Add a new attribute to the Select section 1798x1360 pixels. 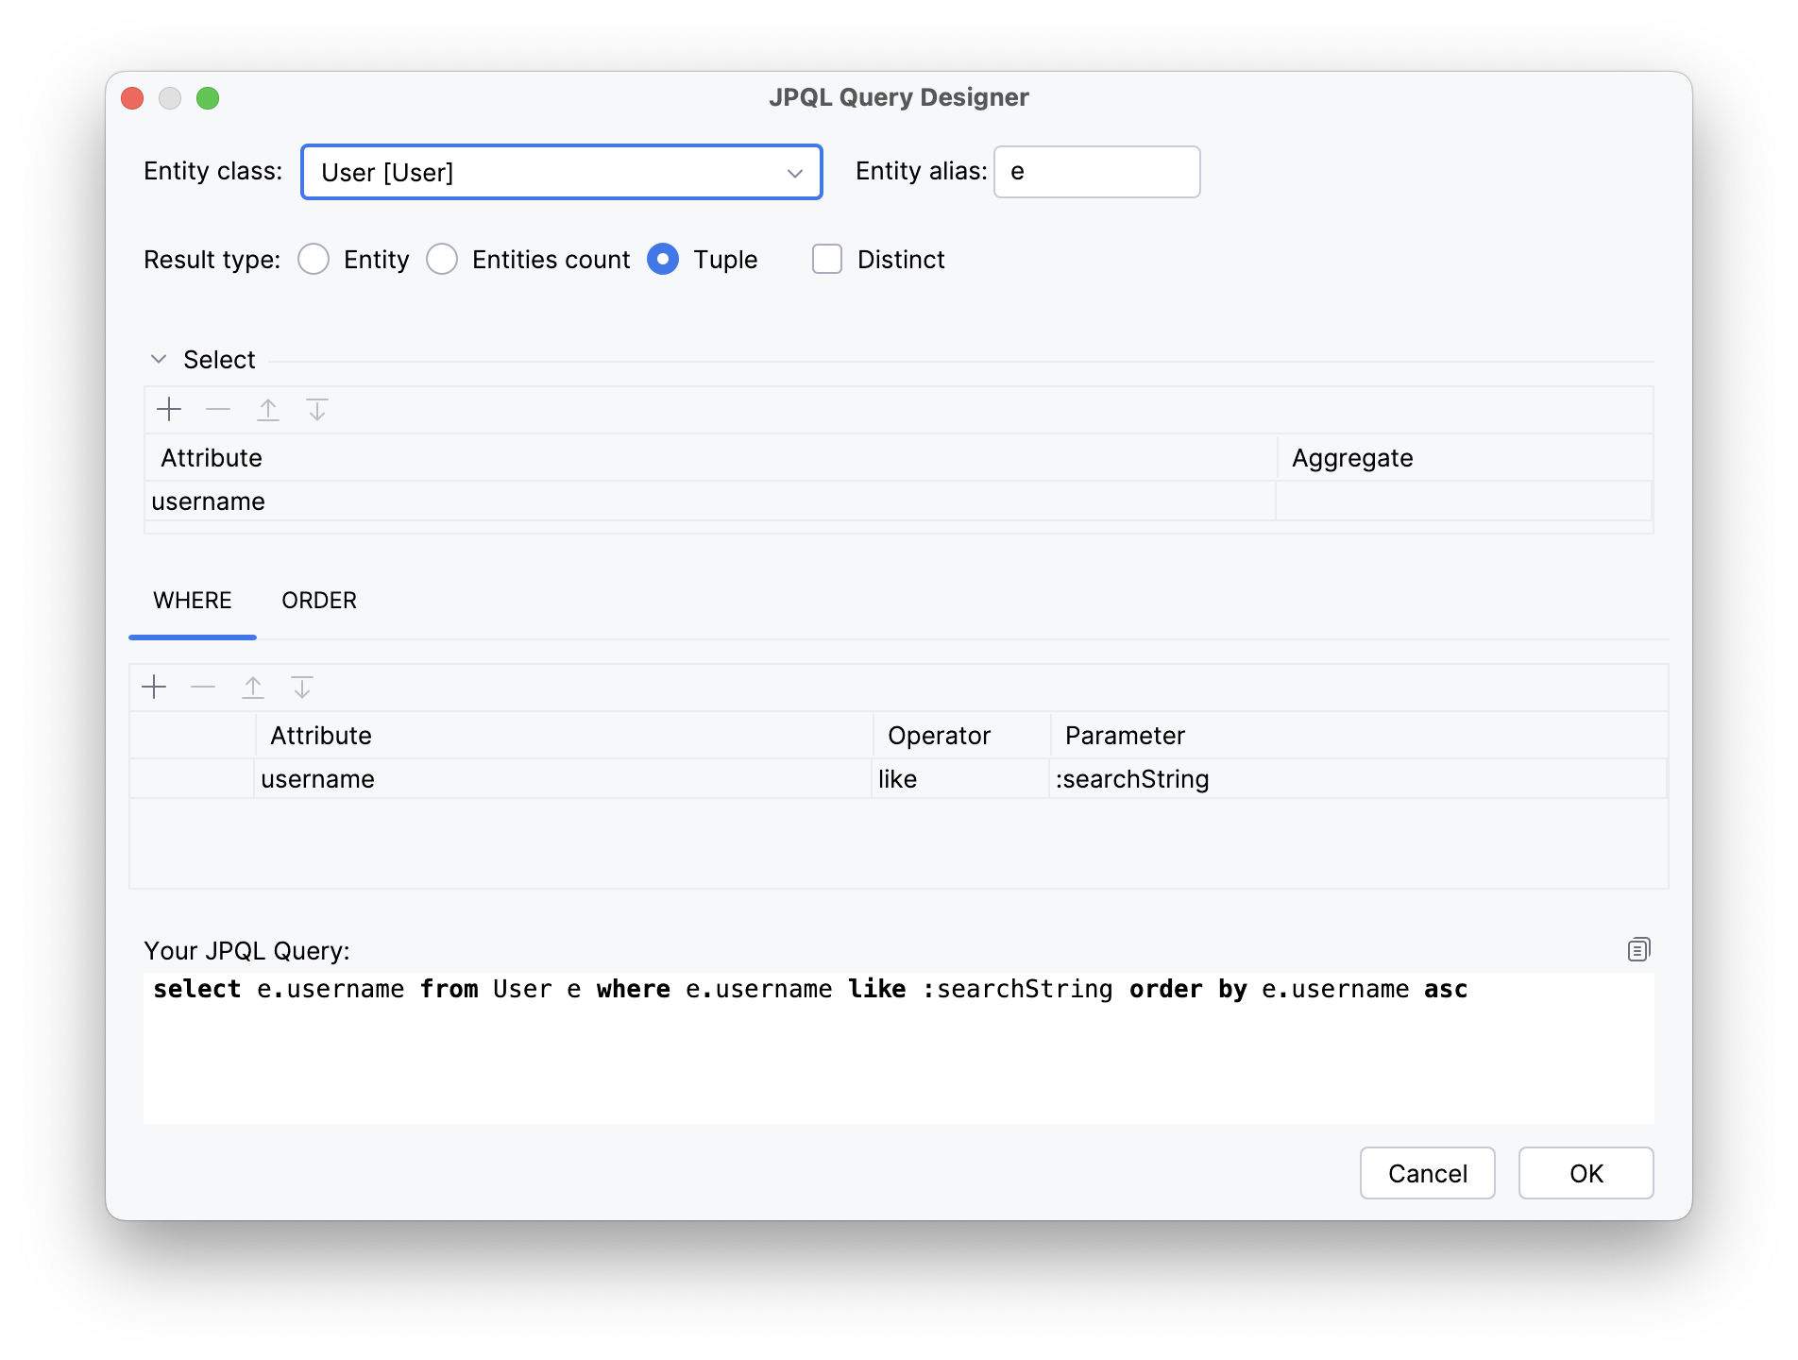pos(169,410)
